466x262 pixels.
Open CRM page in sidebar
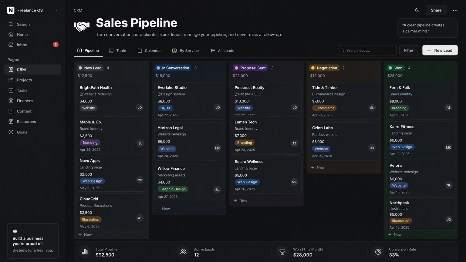(x=32, y=69)
